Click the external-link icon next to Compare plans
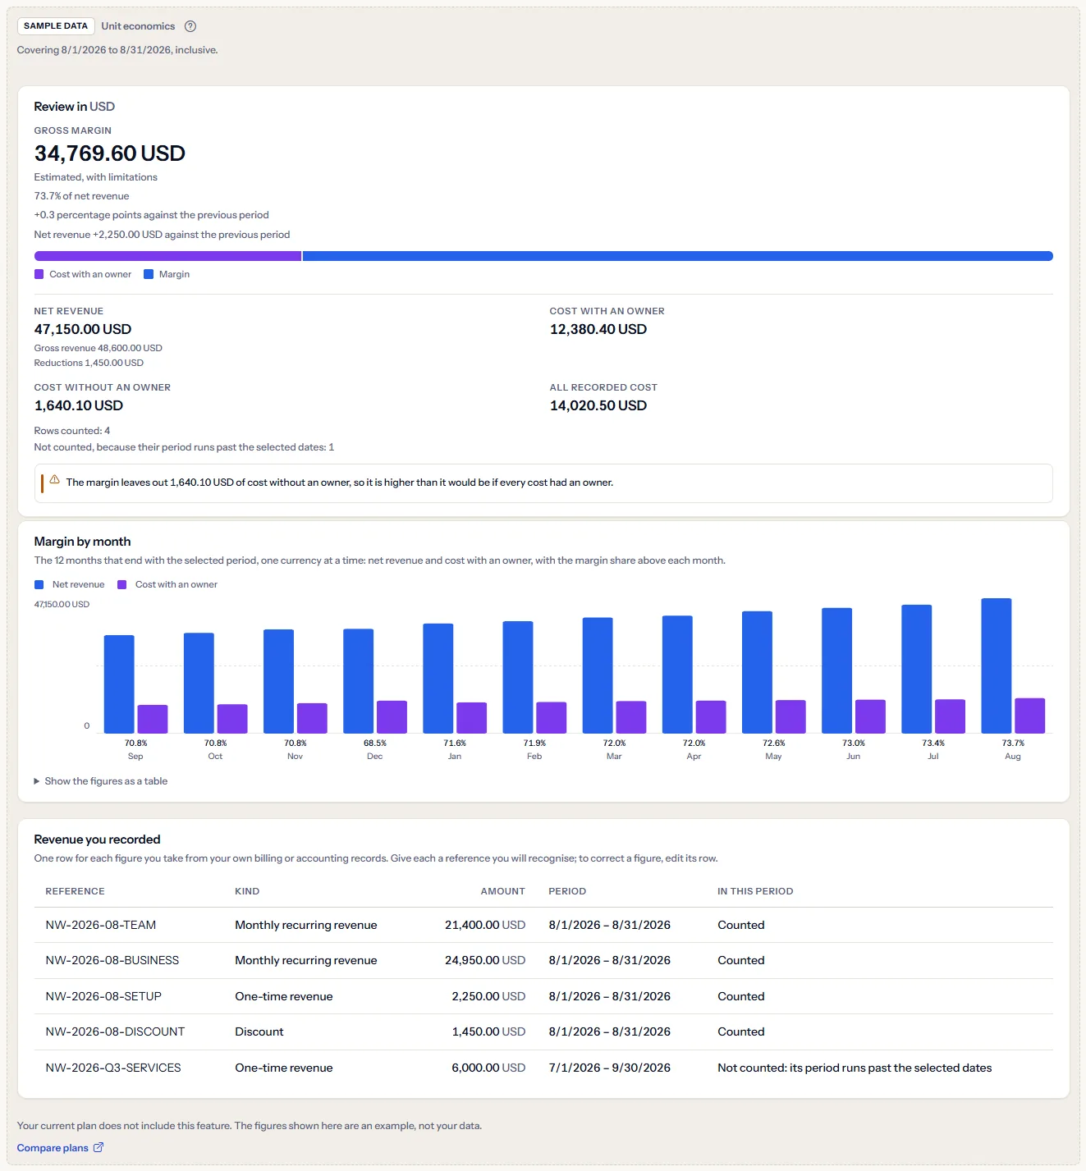Viewport: 1086px width, 1171px height. tap(99, 1147)
